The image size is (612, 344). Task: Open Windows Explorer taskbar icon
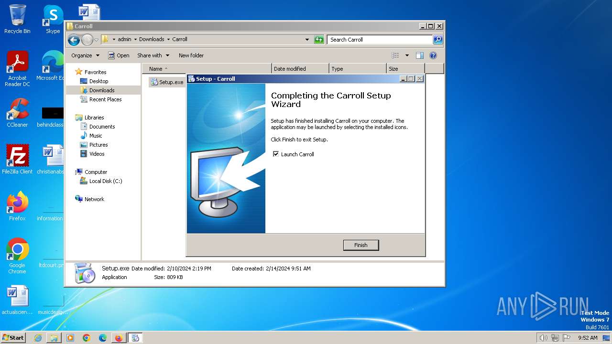(x=54, y=338)
